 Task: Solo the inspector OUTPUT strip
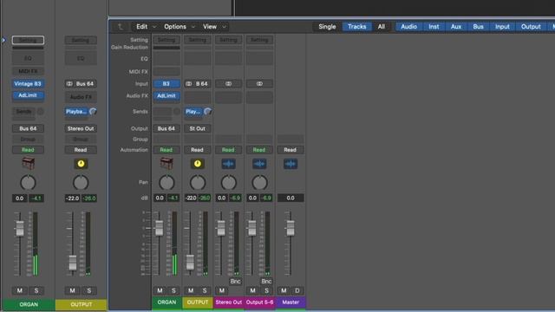(88, 290)
